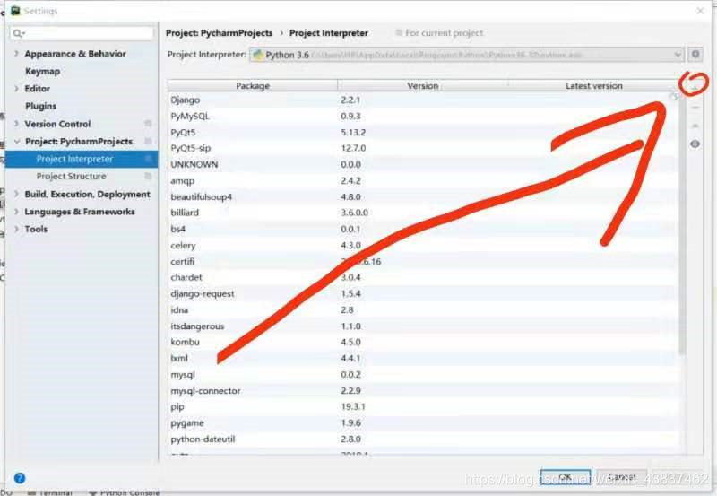Select the UNKNOWN package row

(423, 164)
